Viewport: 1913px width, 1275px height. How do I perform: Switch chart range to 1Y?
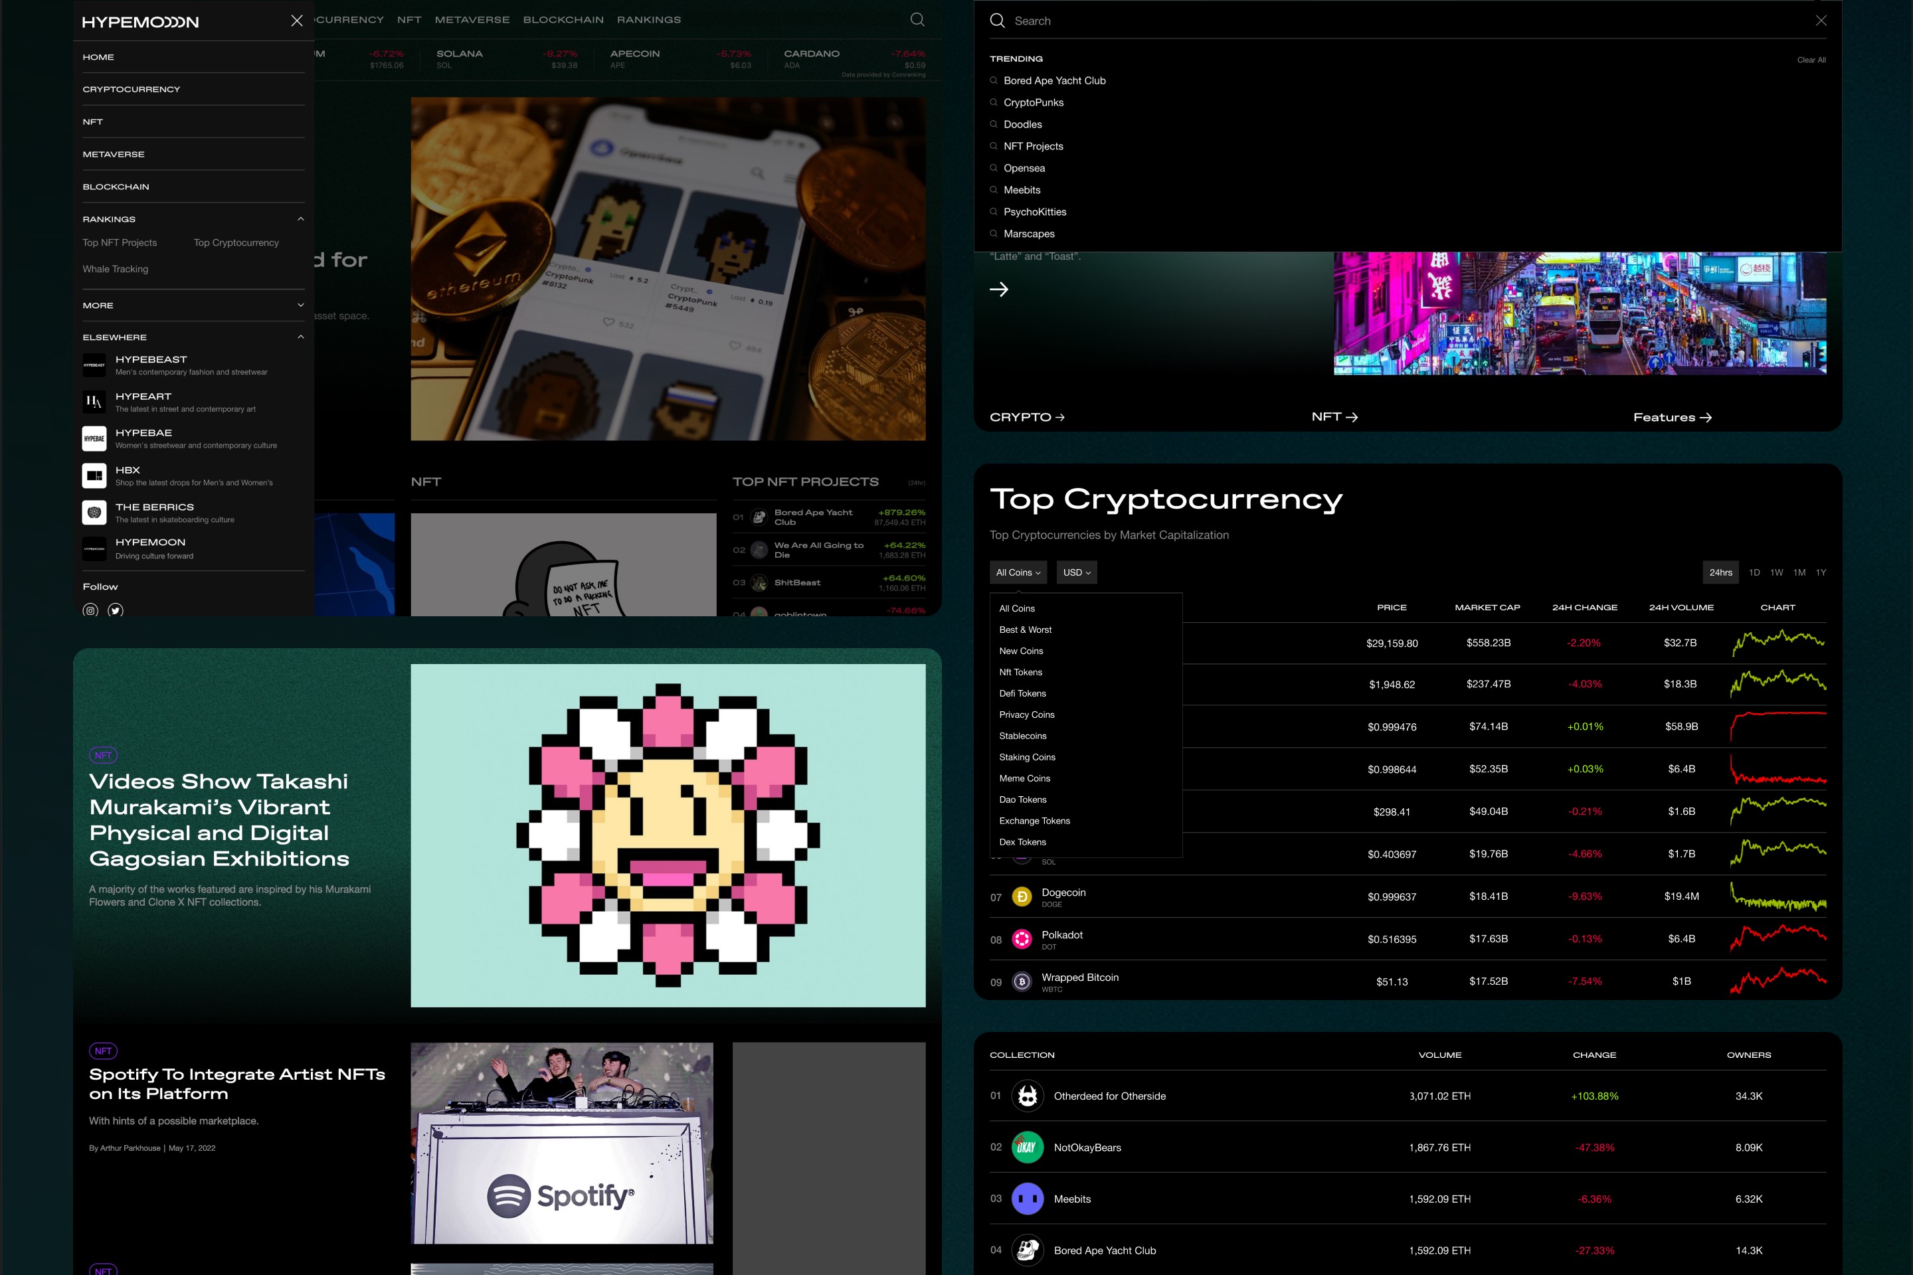click(x=1821, y=572)
